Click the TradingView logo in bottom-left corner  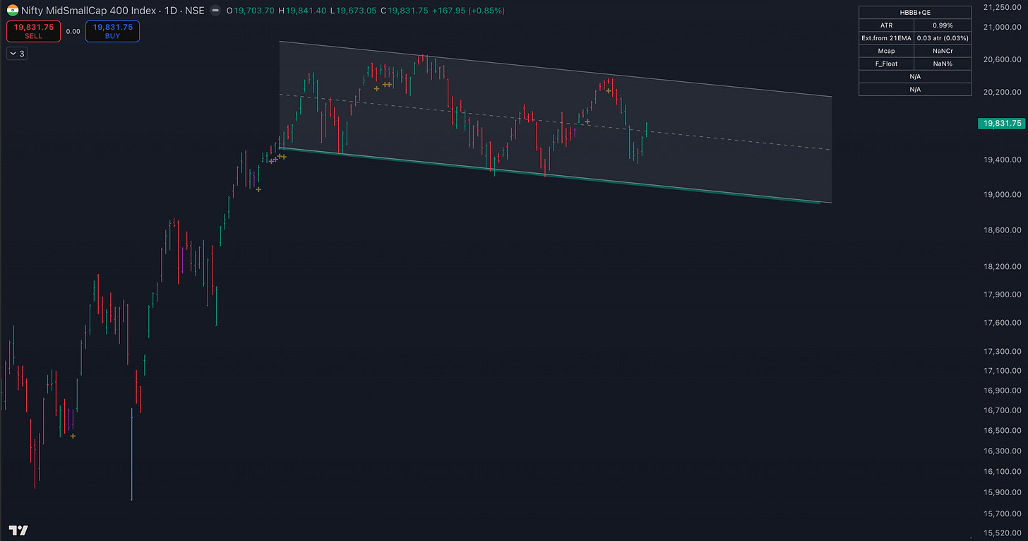[x=18, y=530]
